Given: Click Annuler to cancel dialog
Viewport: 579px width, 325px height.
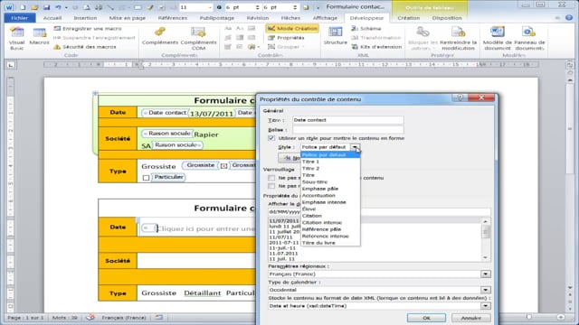Looking at the screenshot, I should coord(471,318).
